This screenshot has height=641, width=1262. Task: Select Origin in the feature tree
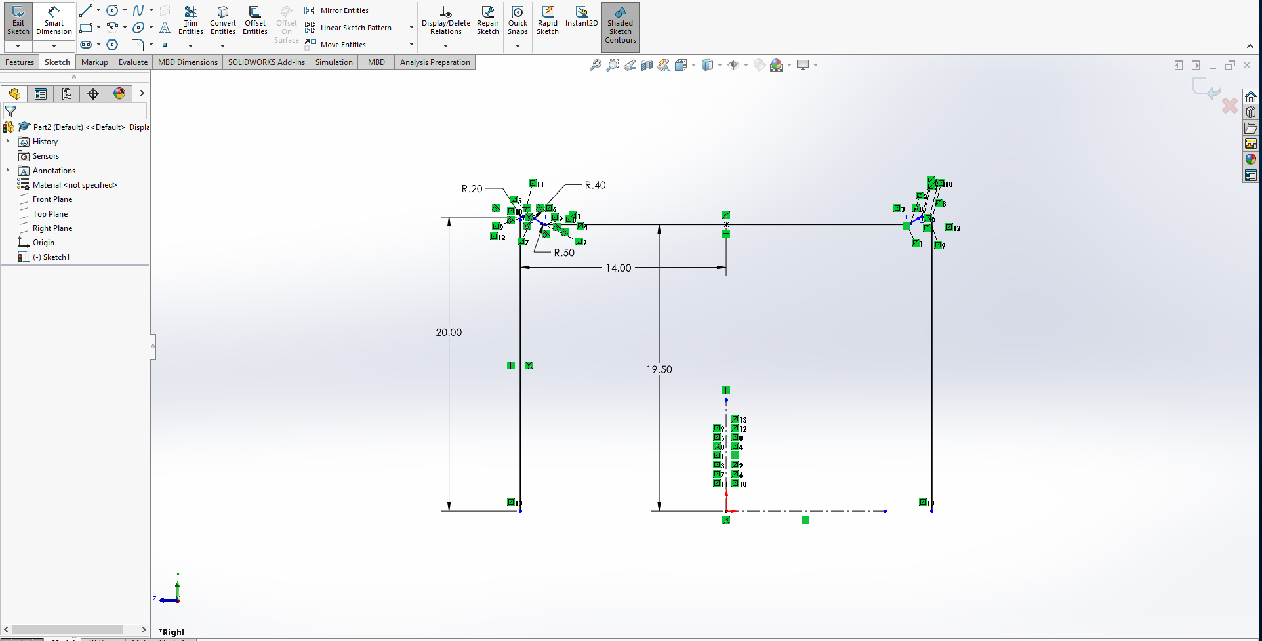[43, 243]
